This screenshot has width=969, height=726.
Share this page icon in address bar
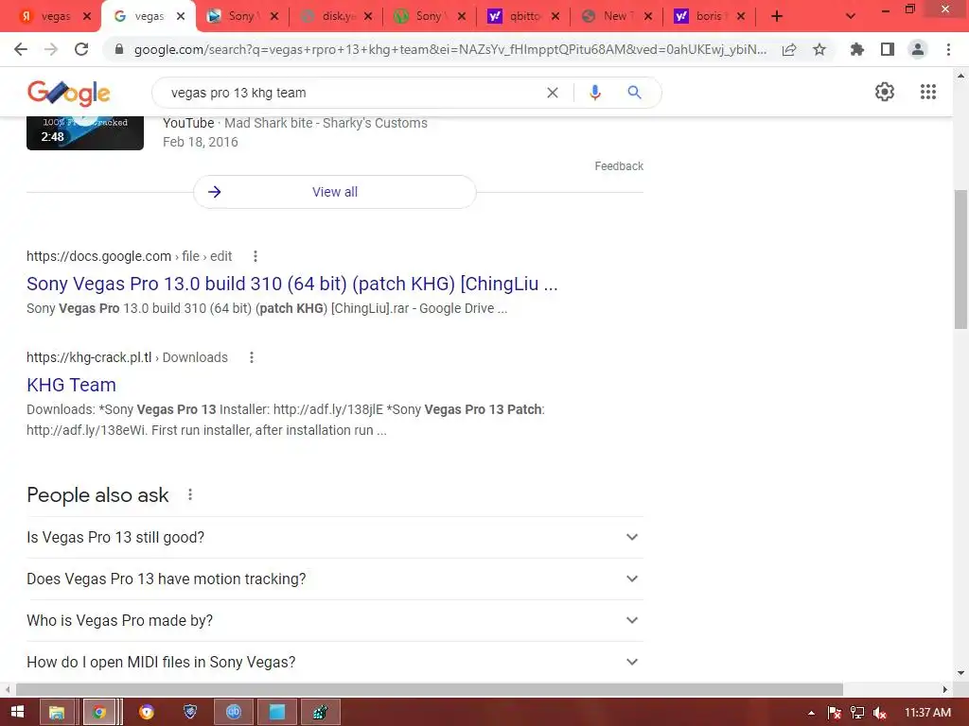click(789, 49)
